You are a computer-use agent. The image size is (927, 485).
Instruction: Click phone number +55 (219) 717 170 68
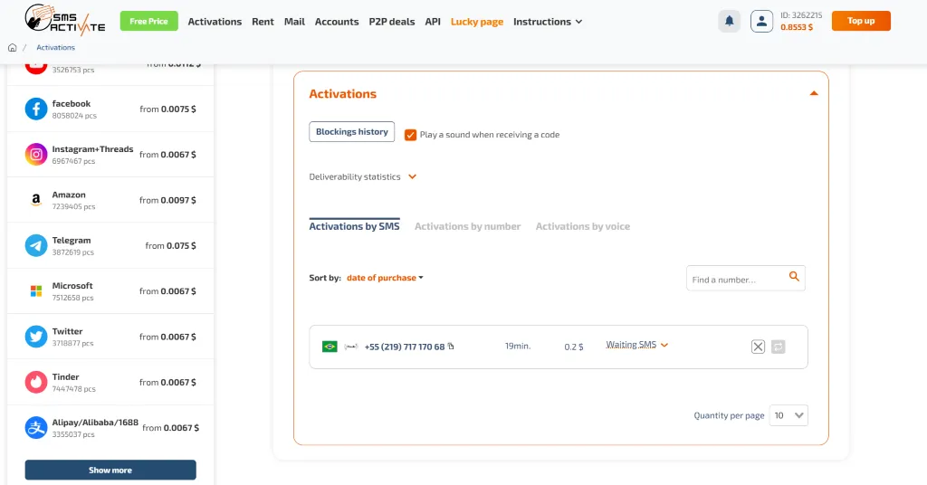coord(405,347)
